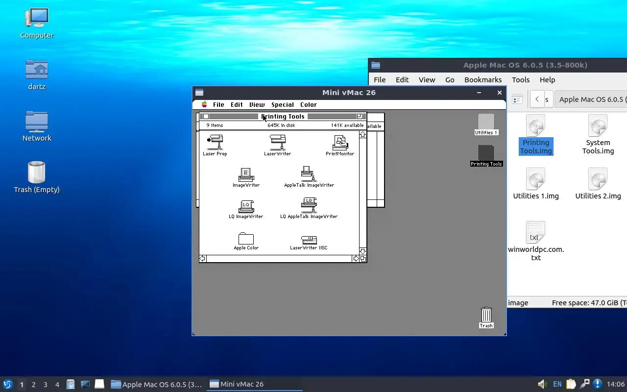
Task: Open the dartz home folder icon
Action: point(37,74)
